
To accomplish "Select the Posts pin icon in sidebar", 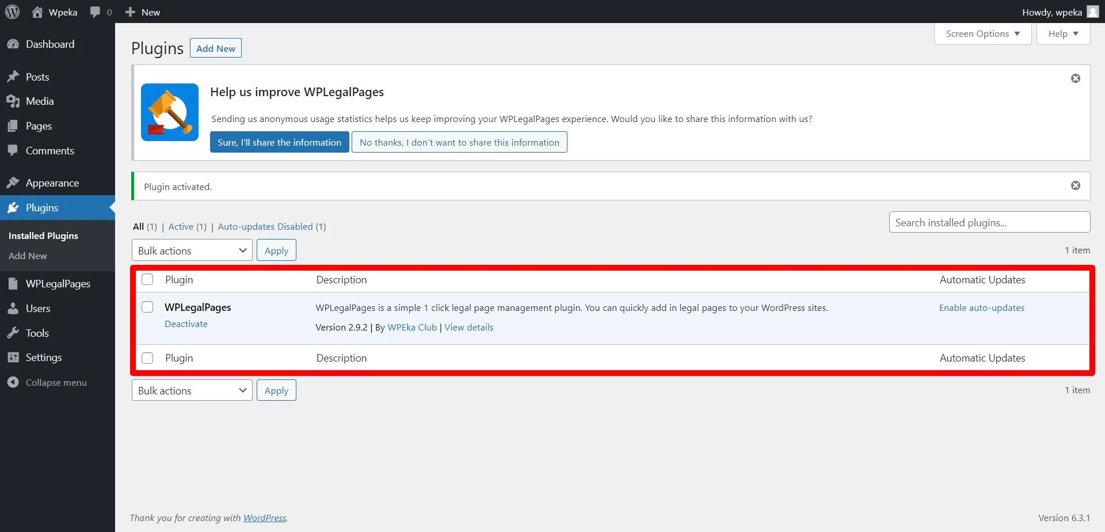I will pos(13,76).
